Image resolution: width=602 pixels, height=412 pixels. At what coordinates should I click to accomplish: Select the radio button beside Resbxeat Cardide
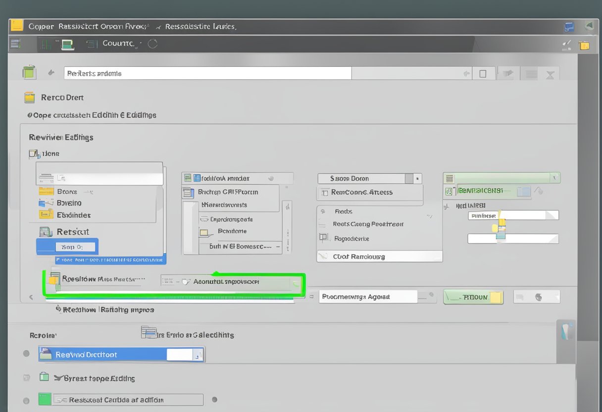[x=26, y=400]
